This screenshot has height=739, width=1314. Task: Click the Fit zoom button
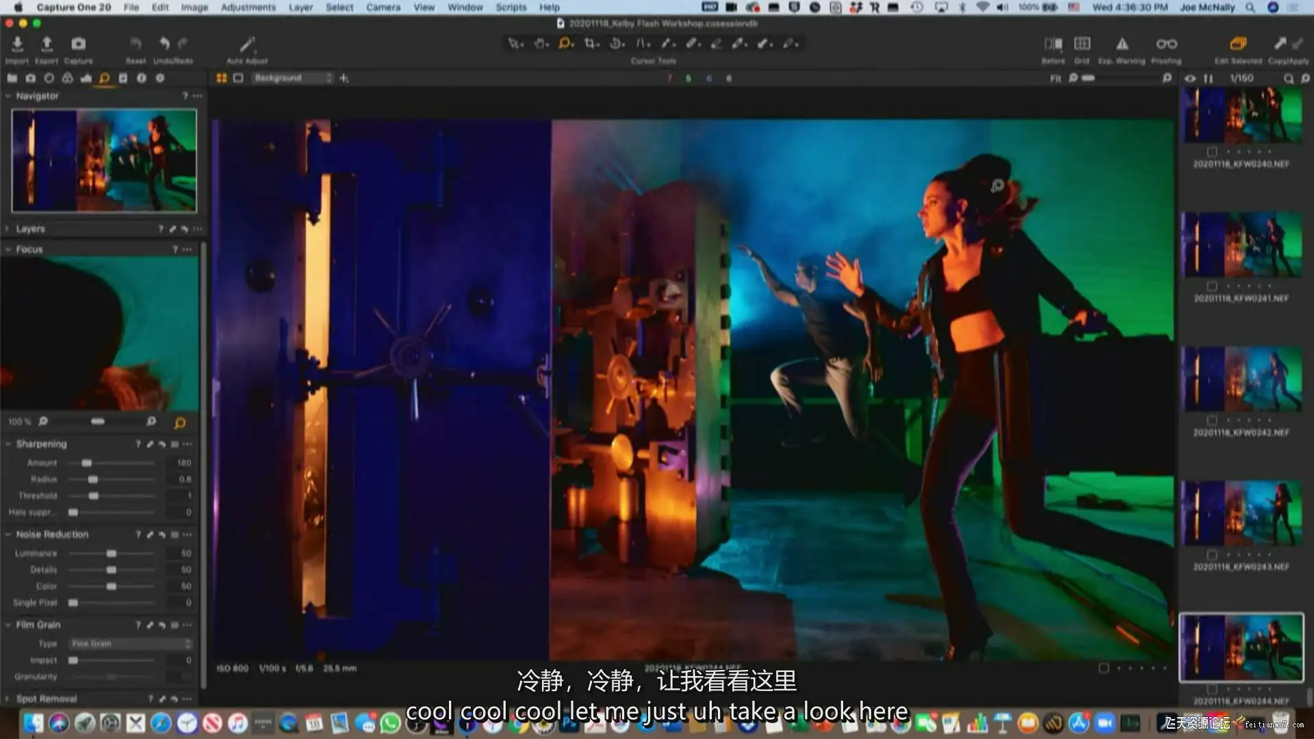[x=1055, y=79]
